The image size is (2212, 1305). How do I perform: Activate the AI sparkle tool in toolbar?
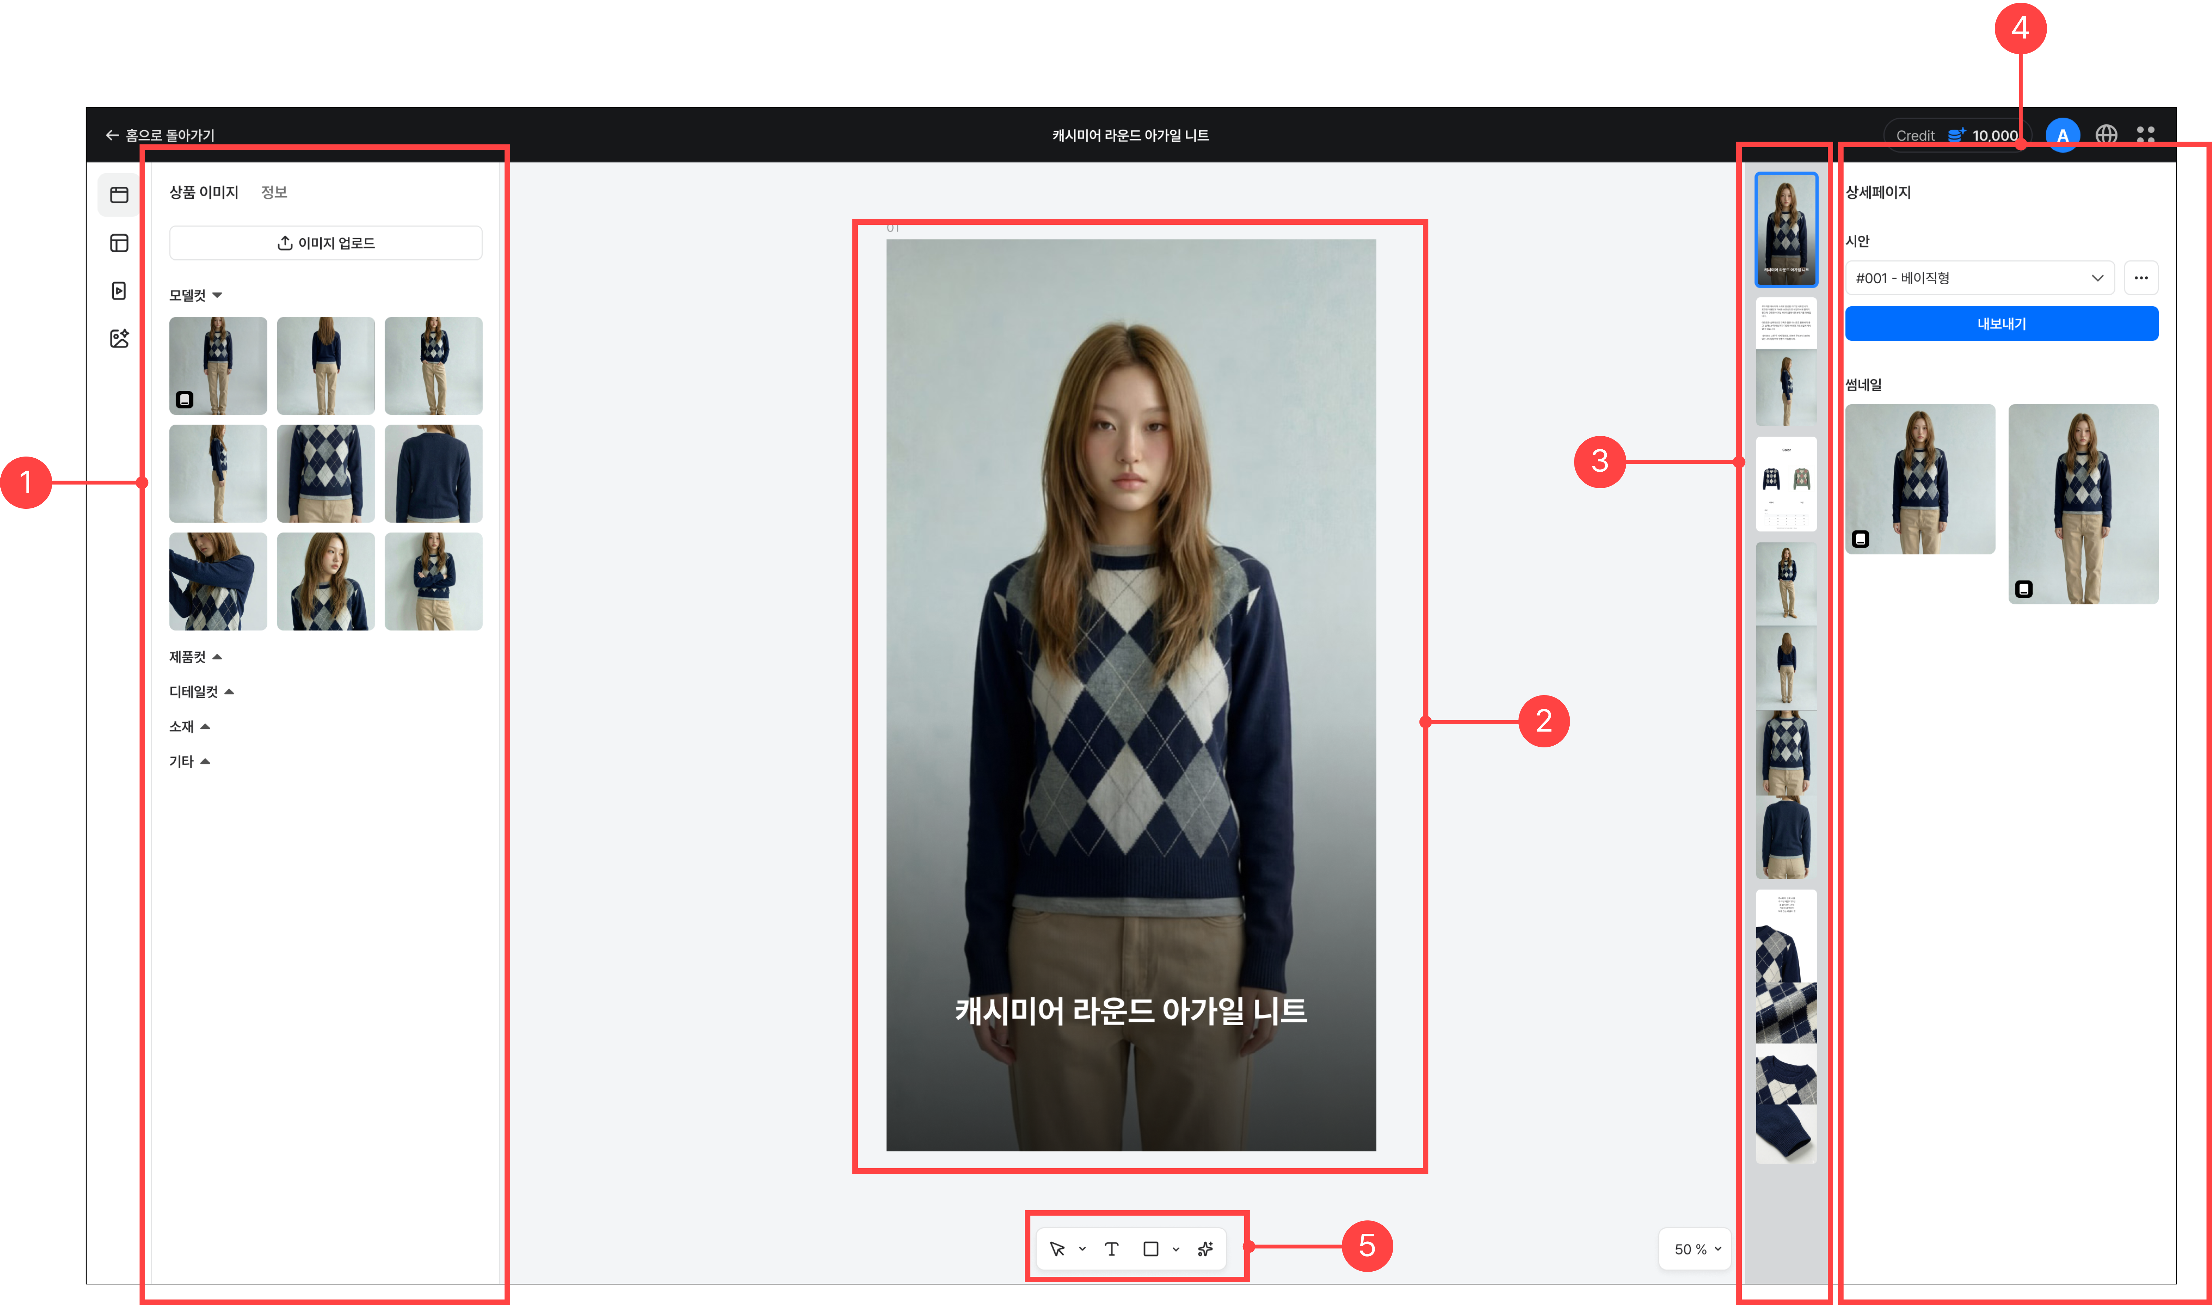click(1205, 1249)
